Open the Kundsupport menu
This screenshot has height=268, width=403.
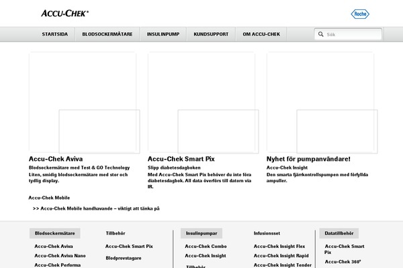tap(211, 34)
